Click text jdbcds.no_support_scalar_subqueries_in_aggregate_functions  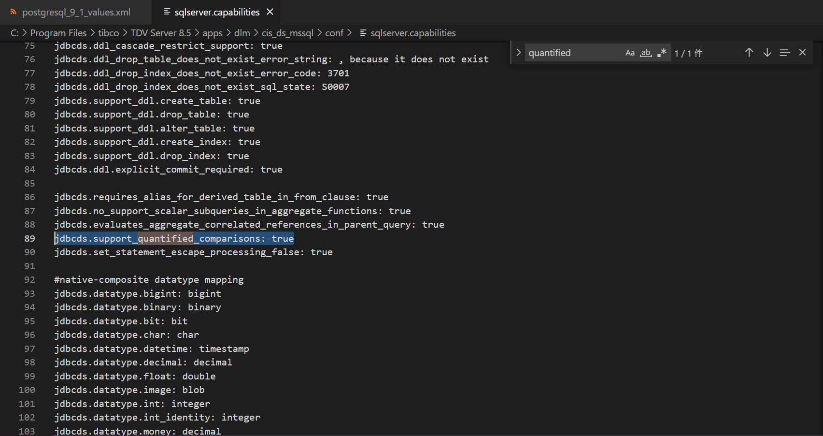215,211
